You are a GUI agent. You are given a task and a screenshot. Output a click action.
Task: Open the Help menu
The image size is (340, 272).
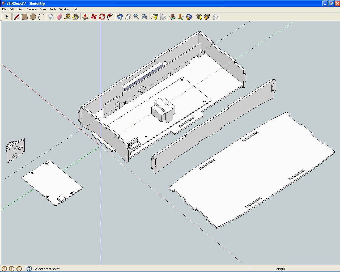pos(75,9)
